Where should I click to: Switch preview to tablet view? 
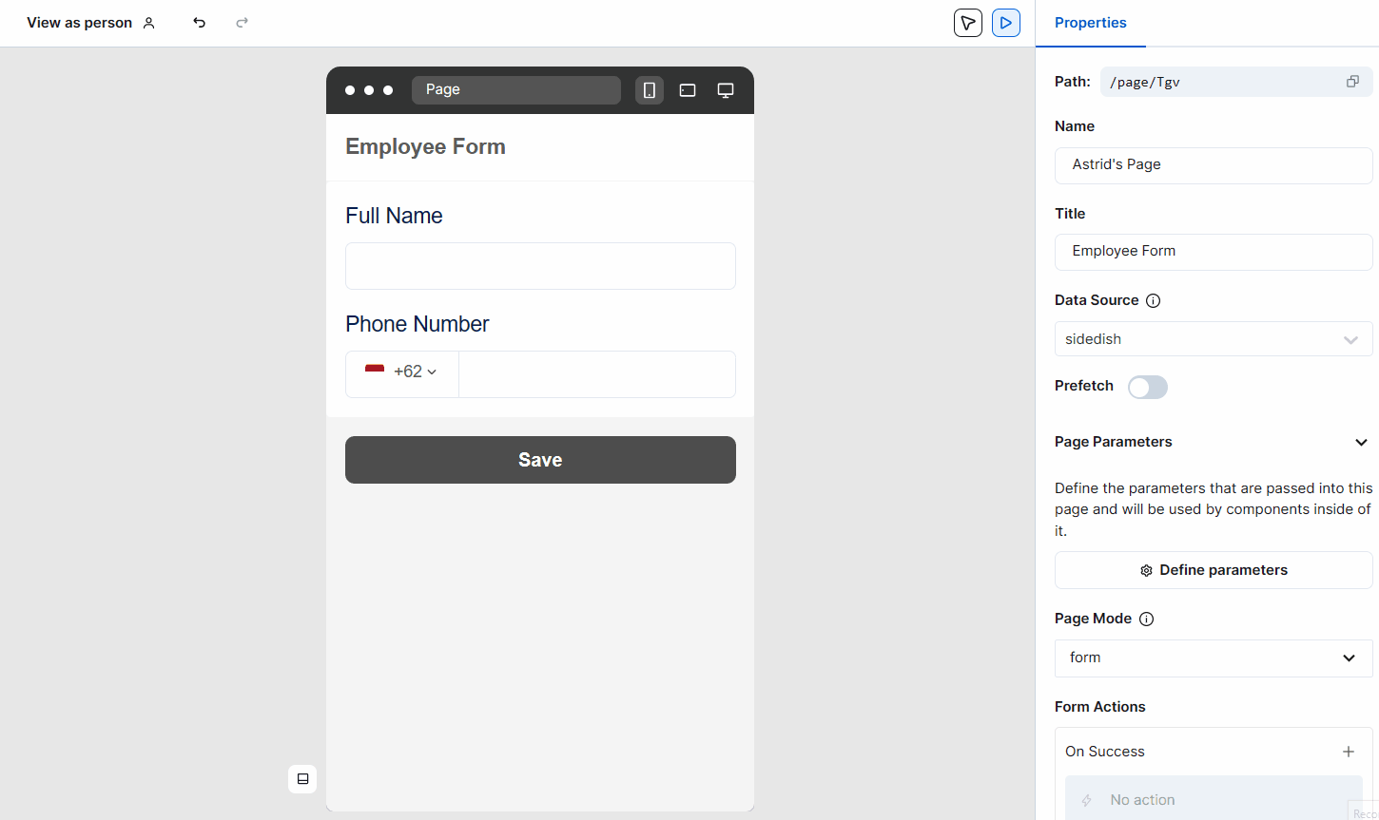point(688,90)
